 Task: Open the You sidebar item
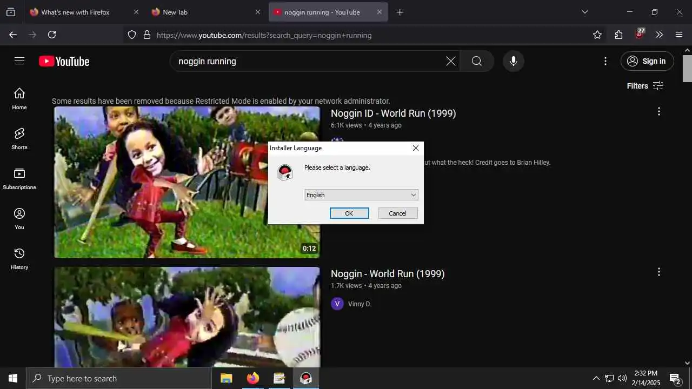19,219
